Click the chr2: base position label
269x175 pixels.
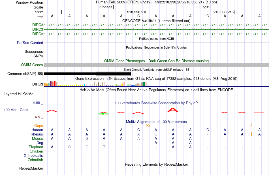pos(39,12)
